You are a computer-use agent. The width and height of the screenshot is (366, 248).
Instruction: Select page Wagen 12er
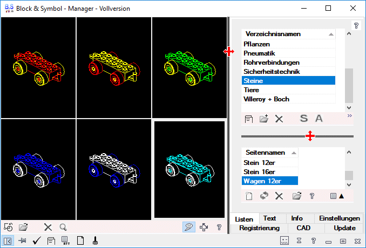coord(270,181)
